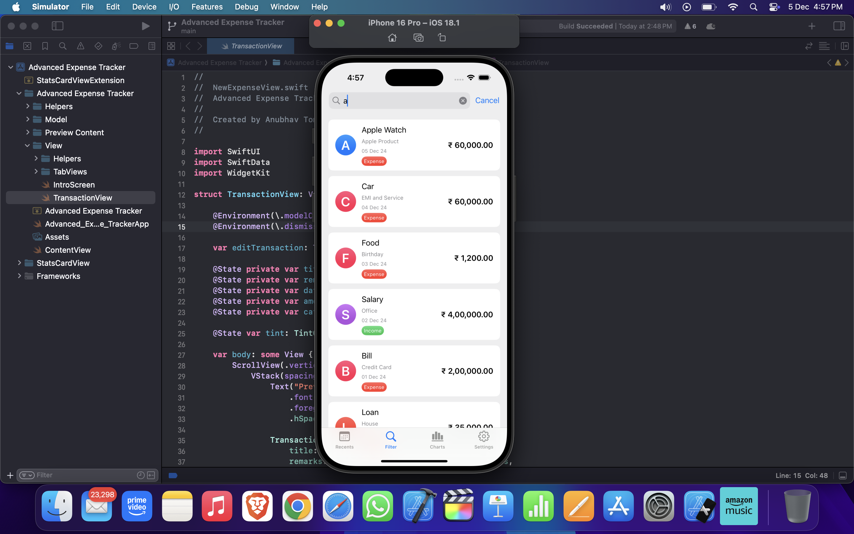This screenshot has height=534, width=854.
Task: Run the app with the Play button
Action: pyautogui.click(x=145, y=26)
